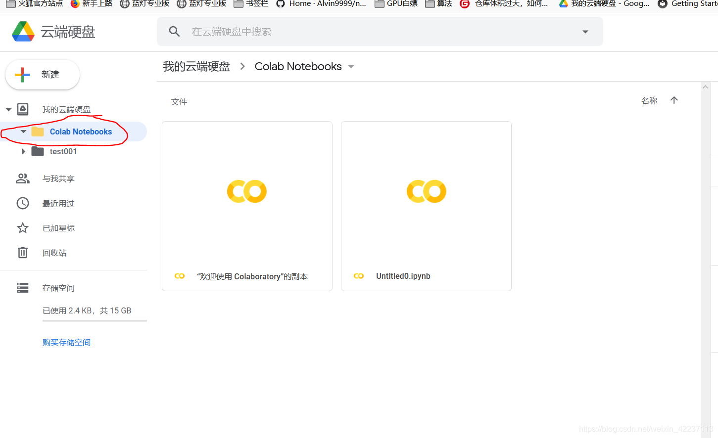Viewport: 718px width, 438px height.
Task: Click small Colab icon beside Untitled0.ipynb
Action: click(359, 276)
